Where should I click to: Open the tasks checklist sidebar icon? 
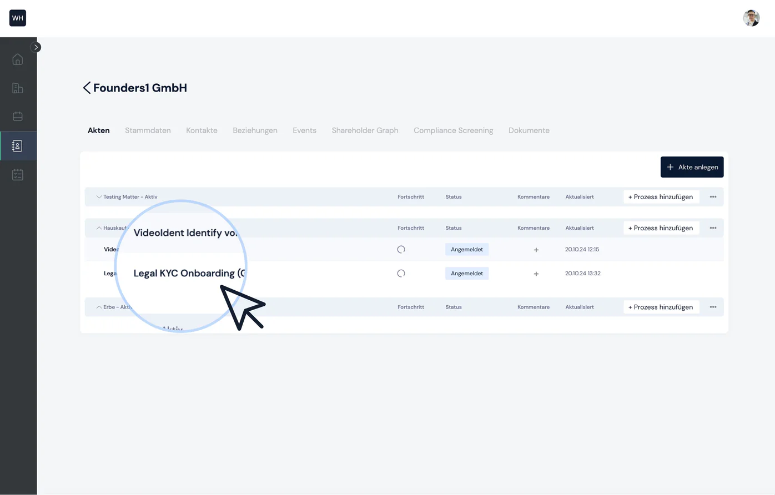pyautogui.click(x=18, y=175)
